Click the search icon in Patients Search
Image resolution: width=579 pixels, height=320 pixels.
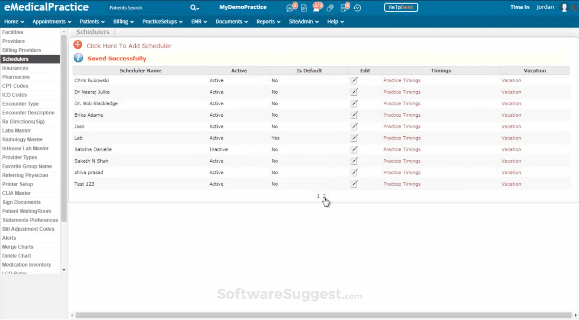click(193, 8)
